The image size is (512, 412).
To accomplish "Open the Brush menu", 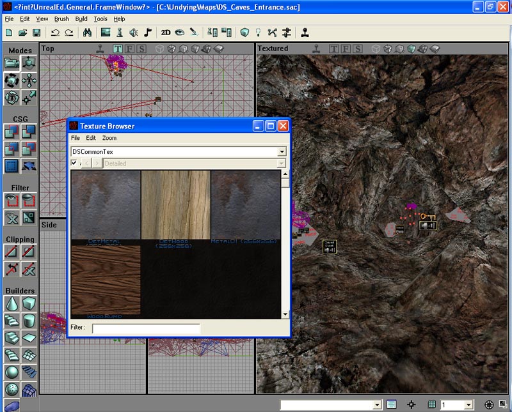I will pos(61,19).
